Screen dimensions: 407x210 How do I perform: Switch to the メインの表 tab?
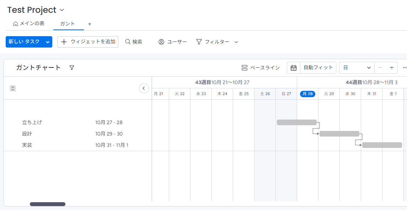point(29,23)
